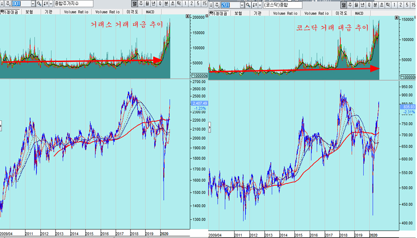
Task: Open the 201 index code dropdown
Action: click(x=242, y=5)
